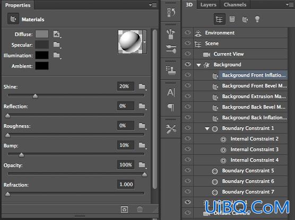Click the Shine 20% value field
295x220 pixels.
126,86
